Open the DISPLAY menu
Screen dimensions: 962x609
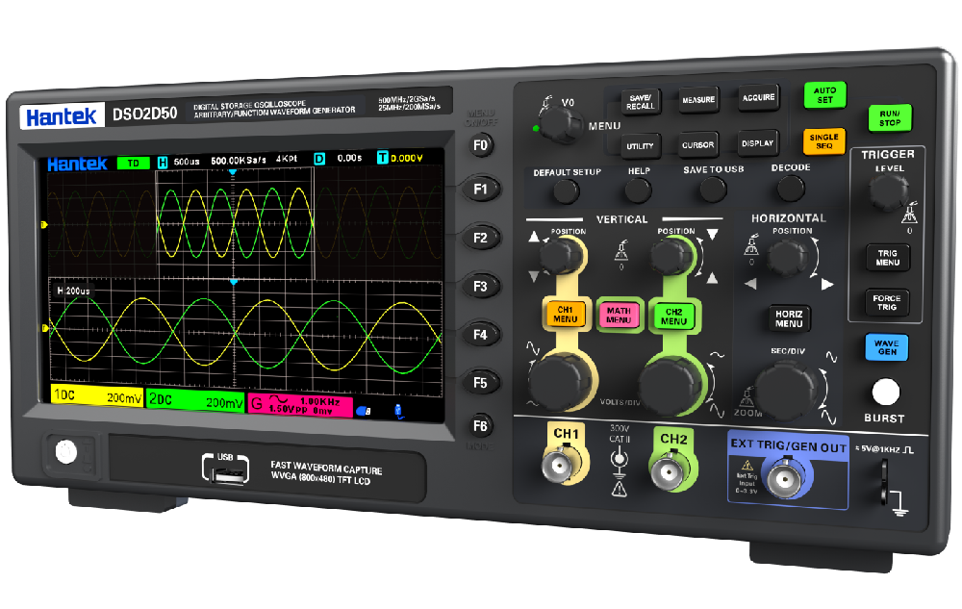pos(758,143)
